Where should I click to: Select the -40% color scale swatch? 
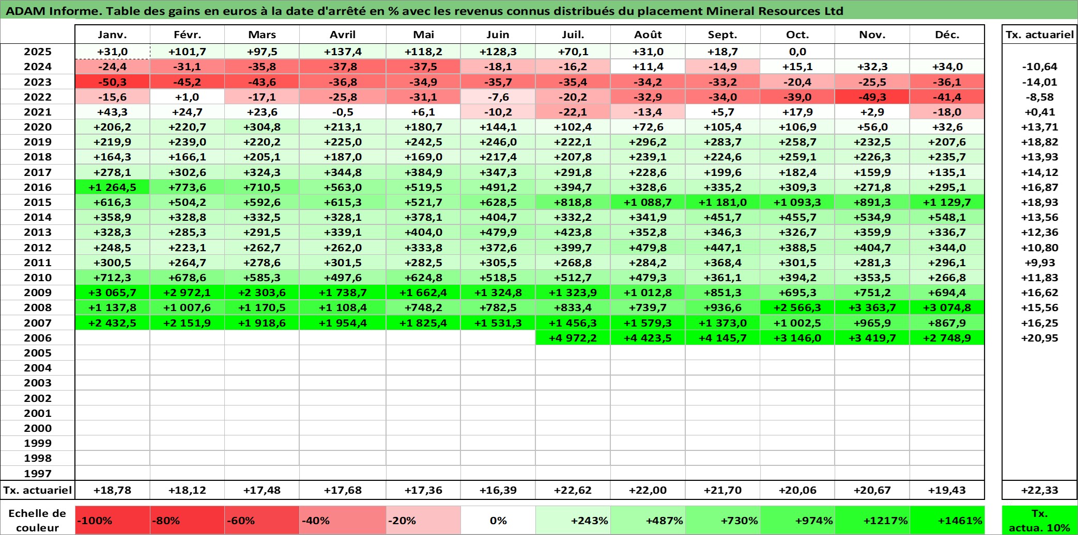343,520
